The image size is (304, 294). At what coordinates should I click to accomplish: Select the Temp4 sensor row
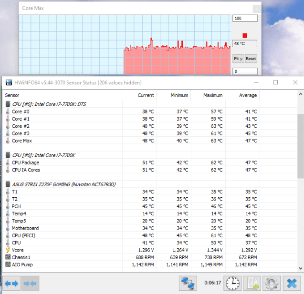(150, 213)
